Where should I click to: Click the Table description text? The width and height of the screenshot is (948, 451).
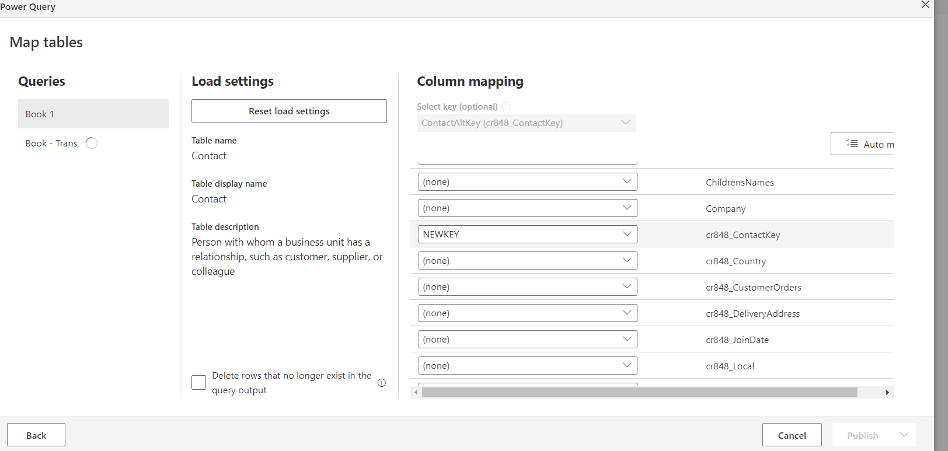287,257
